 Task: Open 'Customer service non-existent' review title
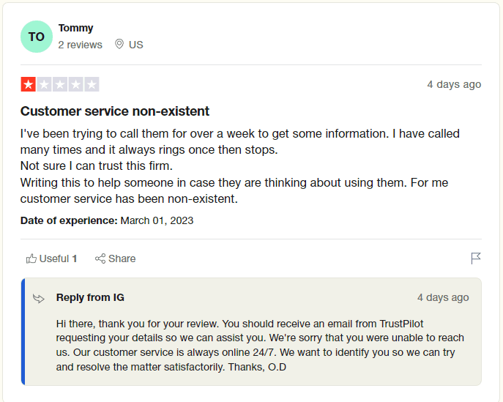[x=114, y=111]
